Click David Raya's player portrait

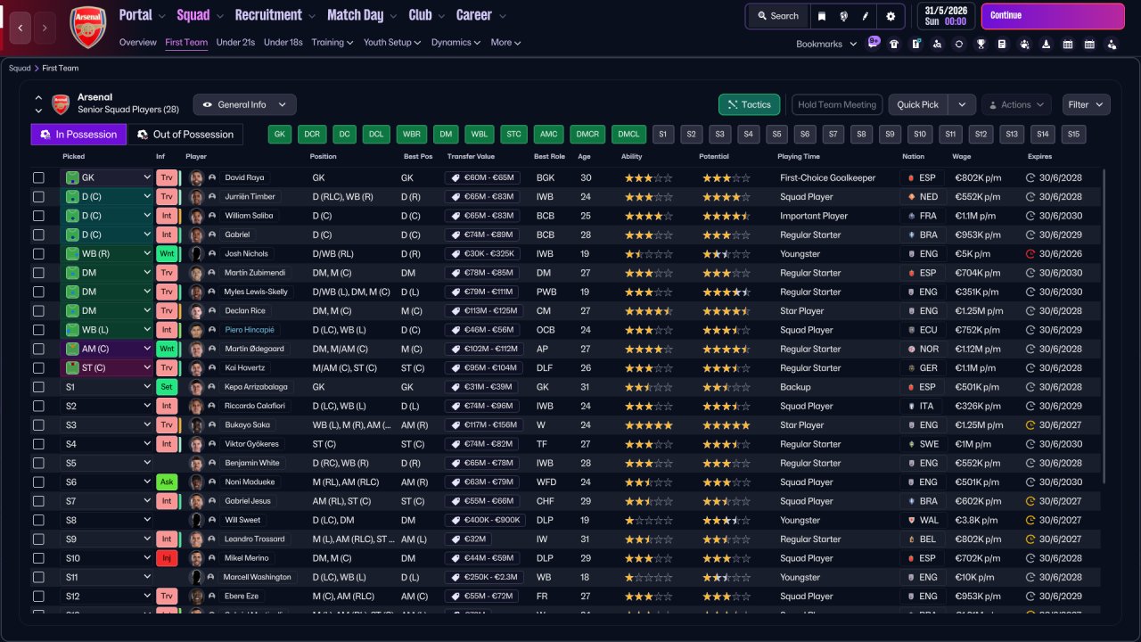(196, 177)
